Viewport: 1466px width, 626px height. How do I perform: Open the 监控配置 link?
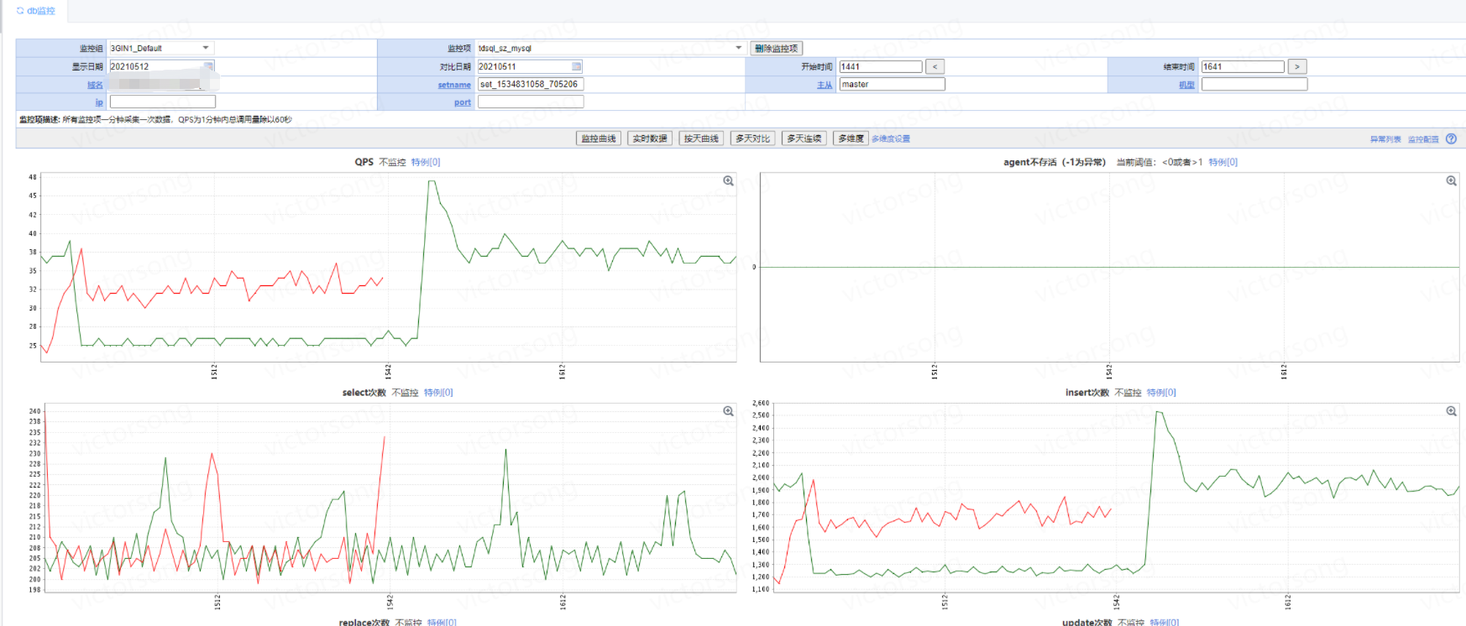click(x=1423, y=139)
